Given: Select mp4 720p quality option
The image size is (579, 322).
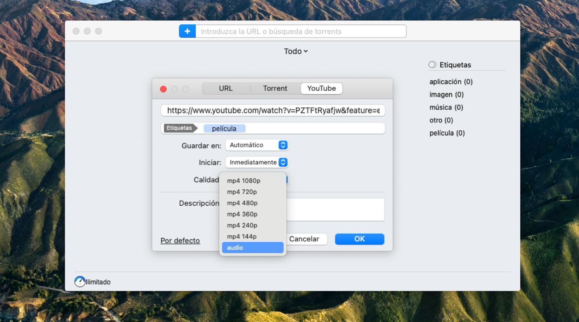Looking at the screenshot, I should click(x=253, y=192).
